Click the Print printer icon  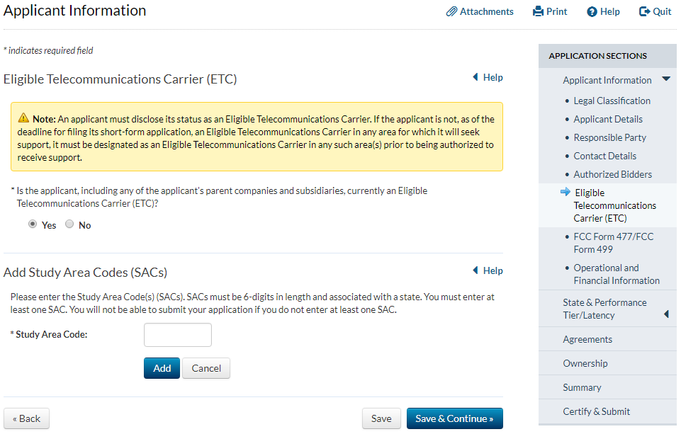[538, 12]
